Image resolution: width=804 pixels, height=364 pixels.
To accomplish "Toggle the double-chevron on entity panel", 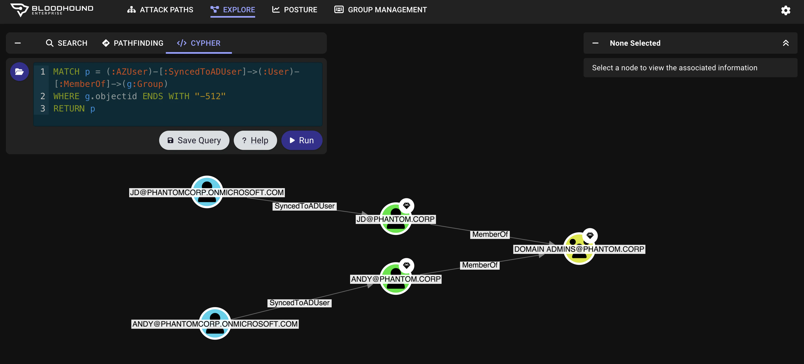I will [785, 43].
